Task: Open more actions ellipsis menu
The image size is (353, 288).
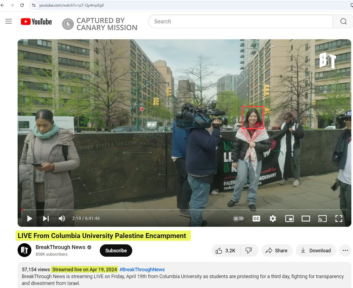Action: pyautogui.click(x=345, y=251)
